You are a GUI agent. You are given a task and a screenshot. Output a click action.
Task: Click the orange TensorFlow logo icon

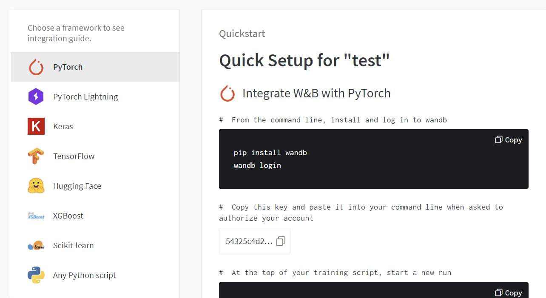click(x=36, y=156)
